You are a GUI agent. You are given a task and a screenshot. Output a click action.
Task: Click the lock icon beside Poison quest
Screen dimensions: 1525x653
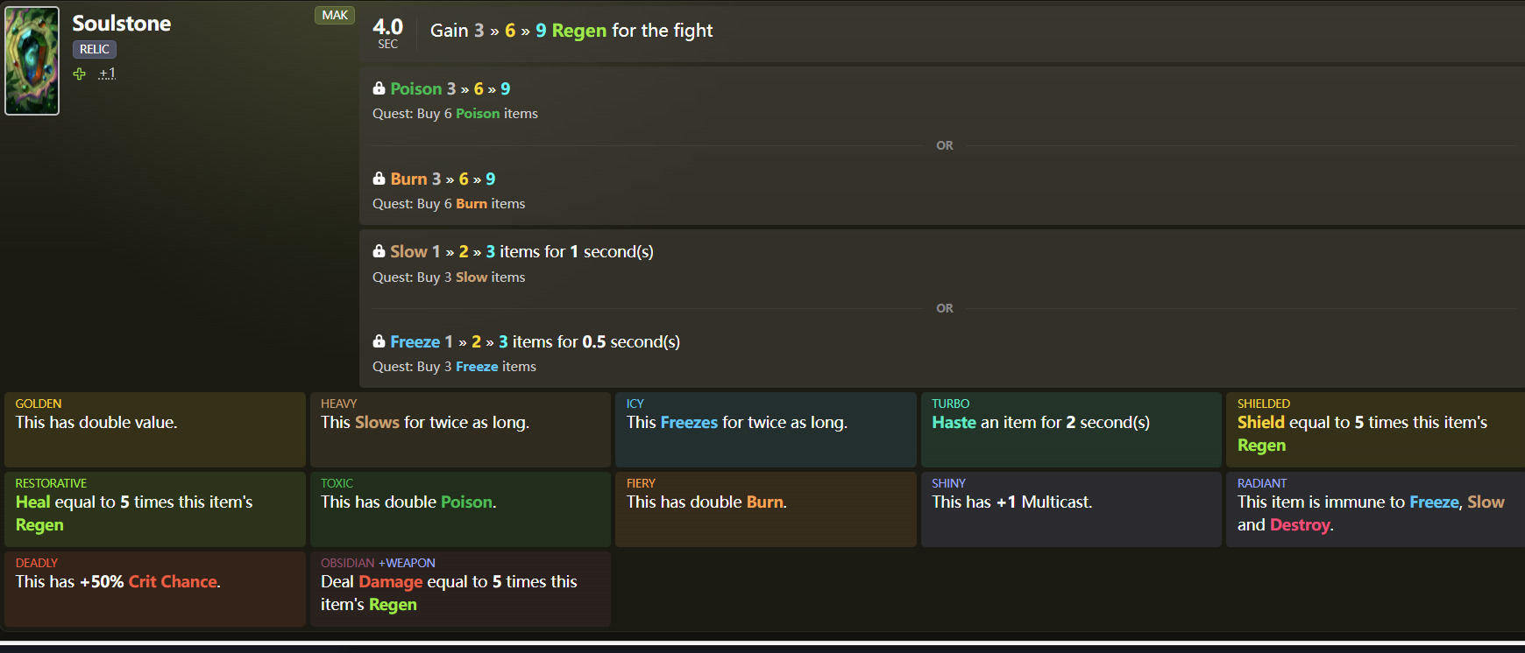pyautogui.click(x=379, y=88)
